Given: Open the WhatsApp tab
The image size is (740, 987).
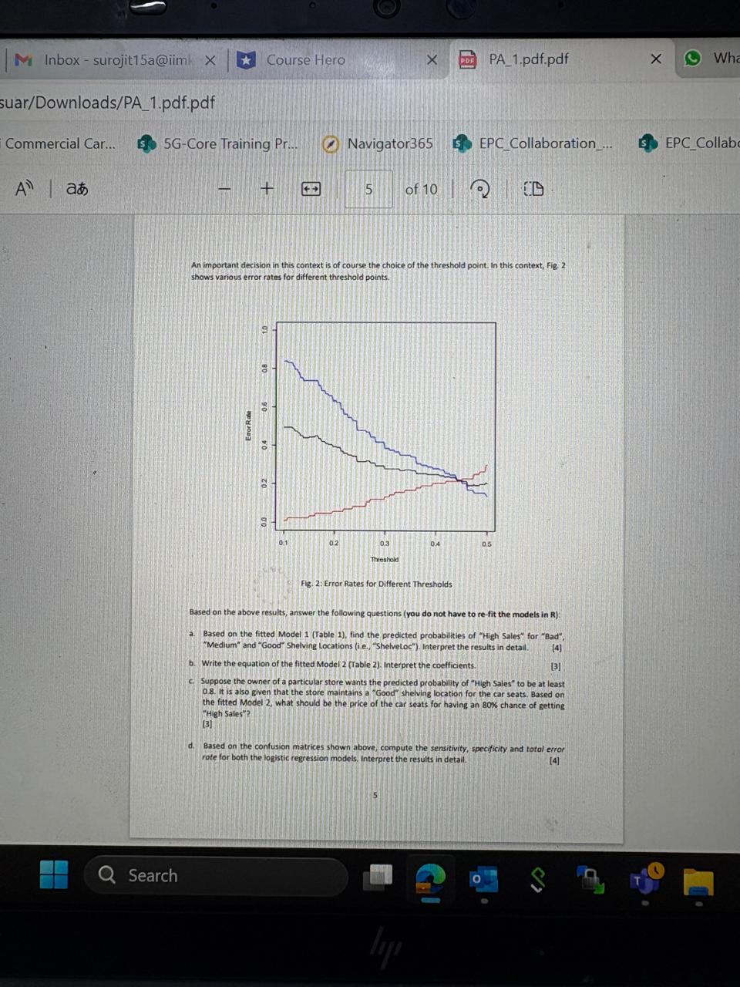Looking at the screenshot, I should [711, 59].
